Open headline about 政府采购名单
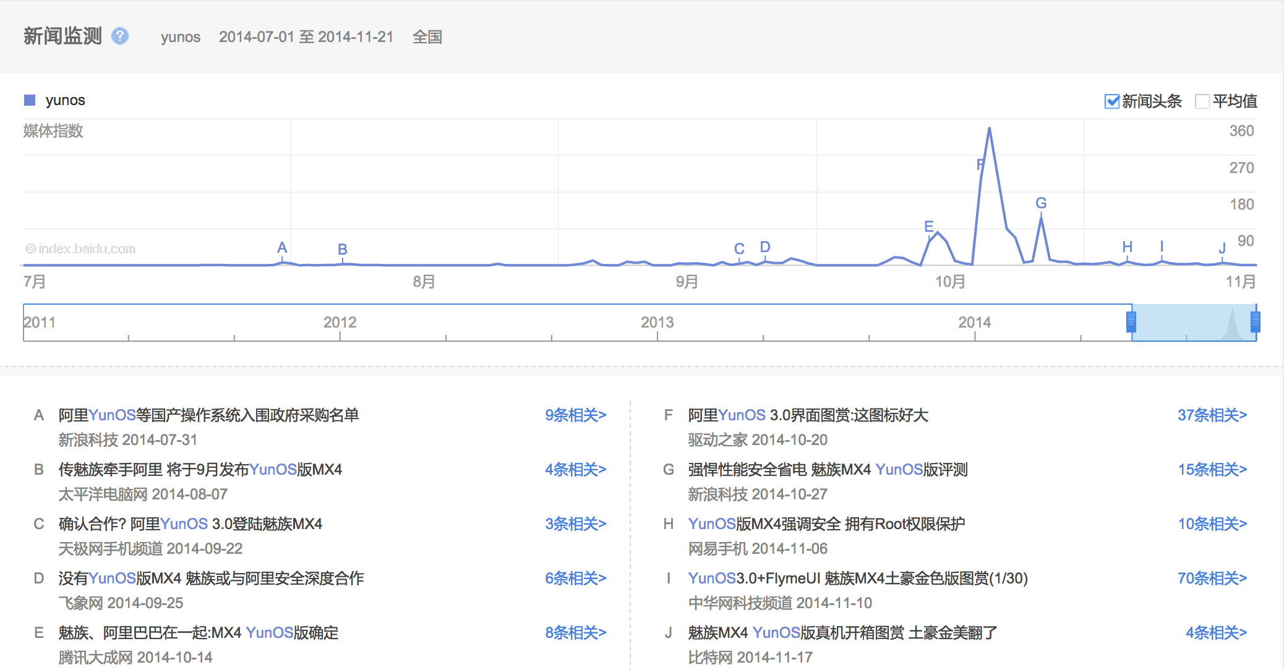 (x=208, y=415)
